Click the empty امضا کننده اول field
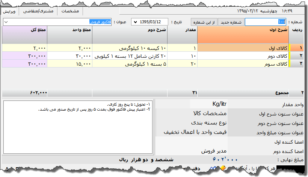The width and height of the screenshot is (308, 177). 192,142
